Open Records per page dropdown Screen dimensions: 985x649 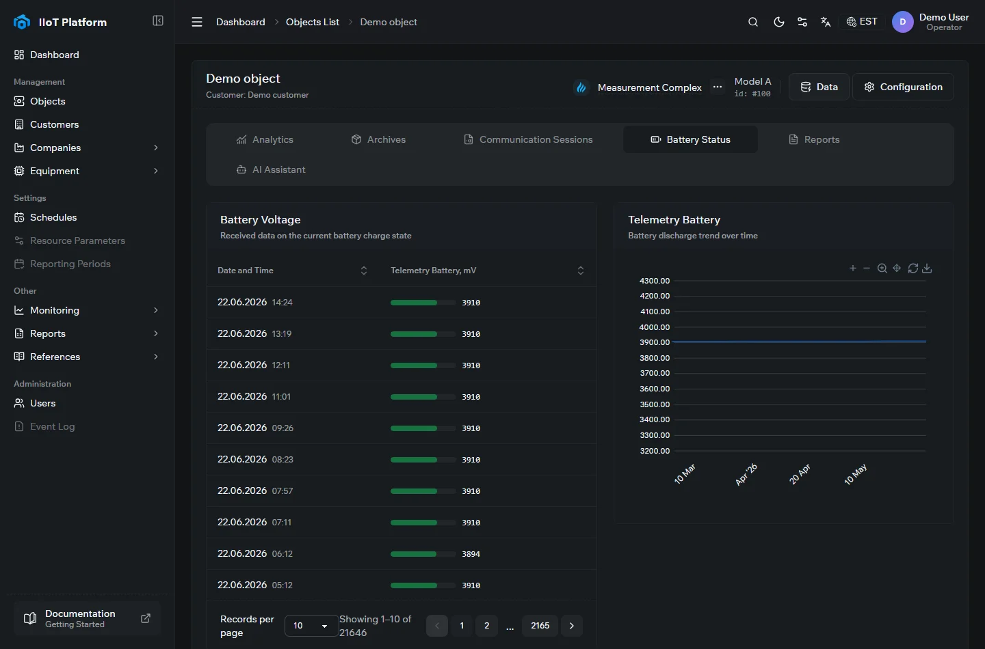311,626
